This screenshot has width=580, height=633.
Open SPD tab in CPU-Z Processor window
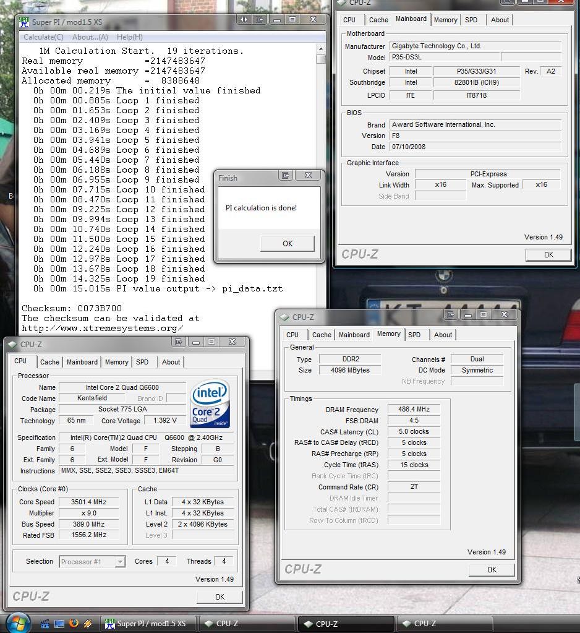[x=142, y=362]
